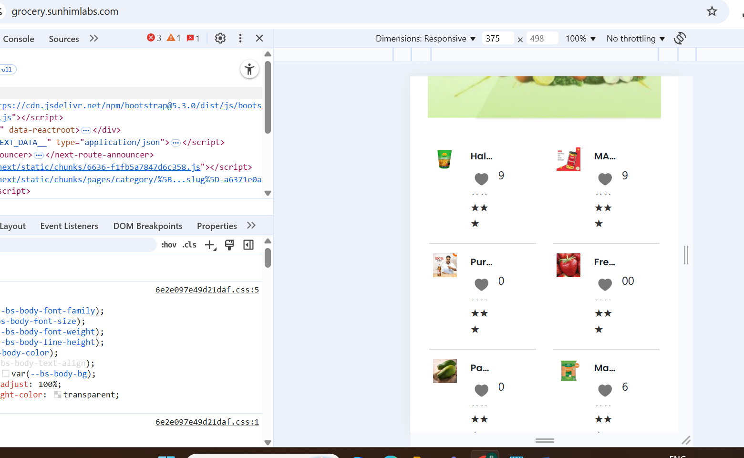The height and width of the screenshot is (458, 744).
Task: Like the Fre... product heart icon
Action: (605, 284)
